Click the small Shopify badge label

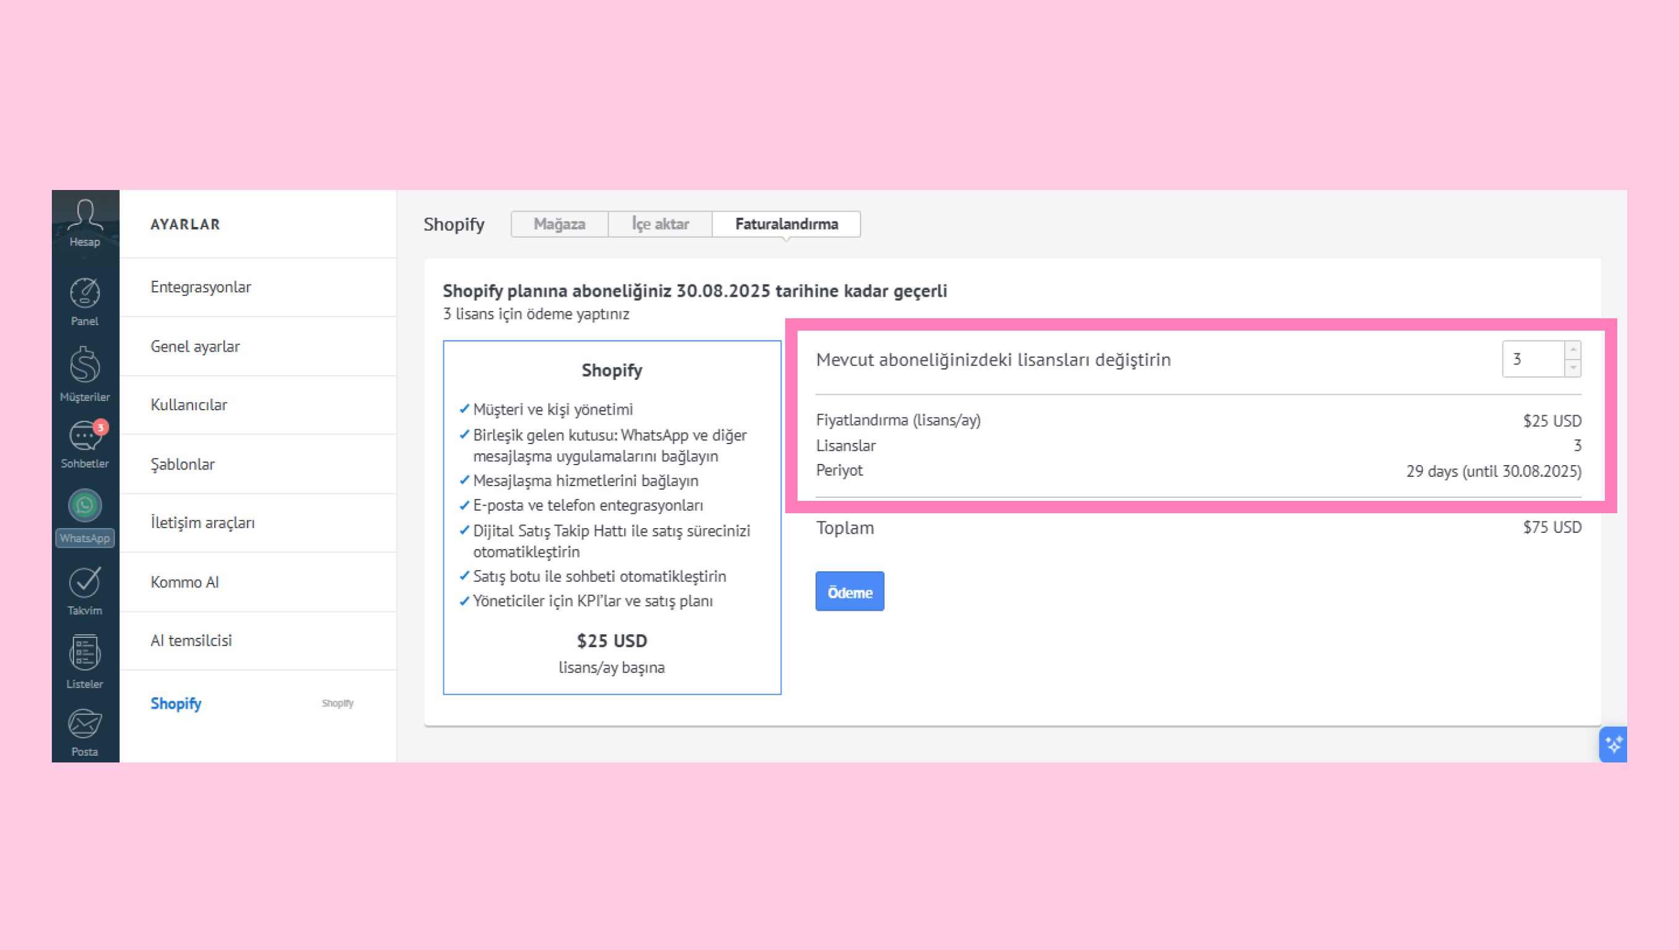(338, 703)
